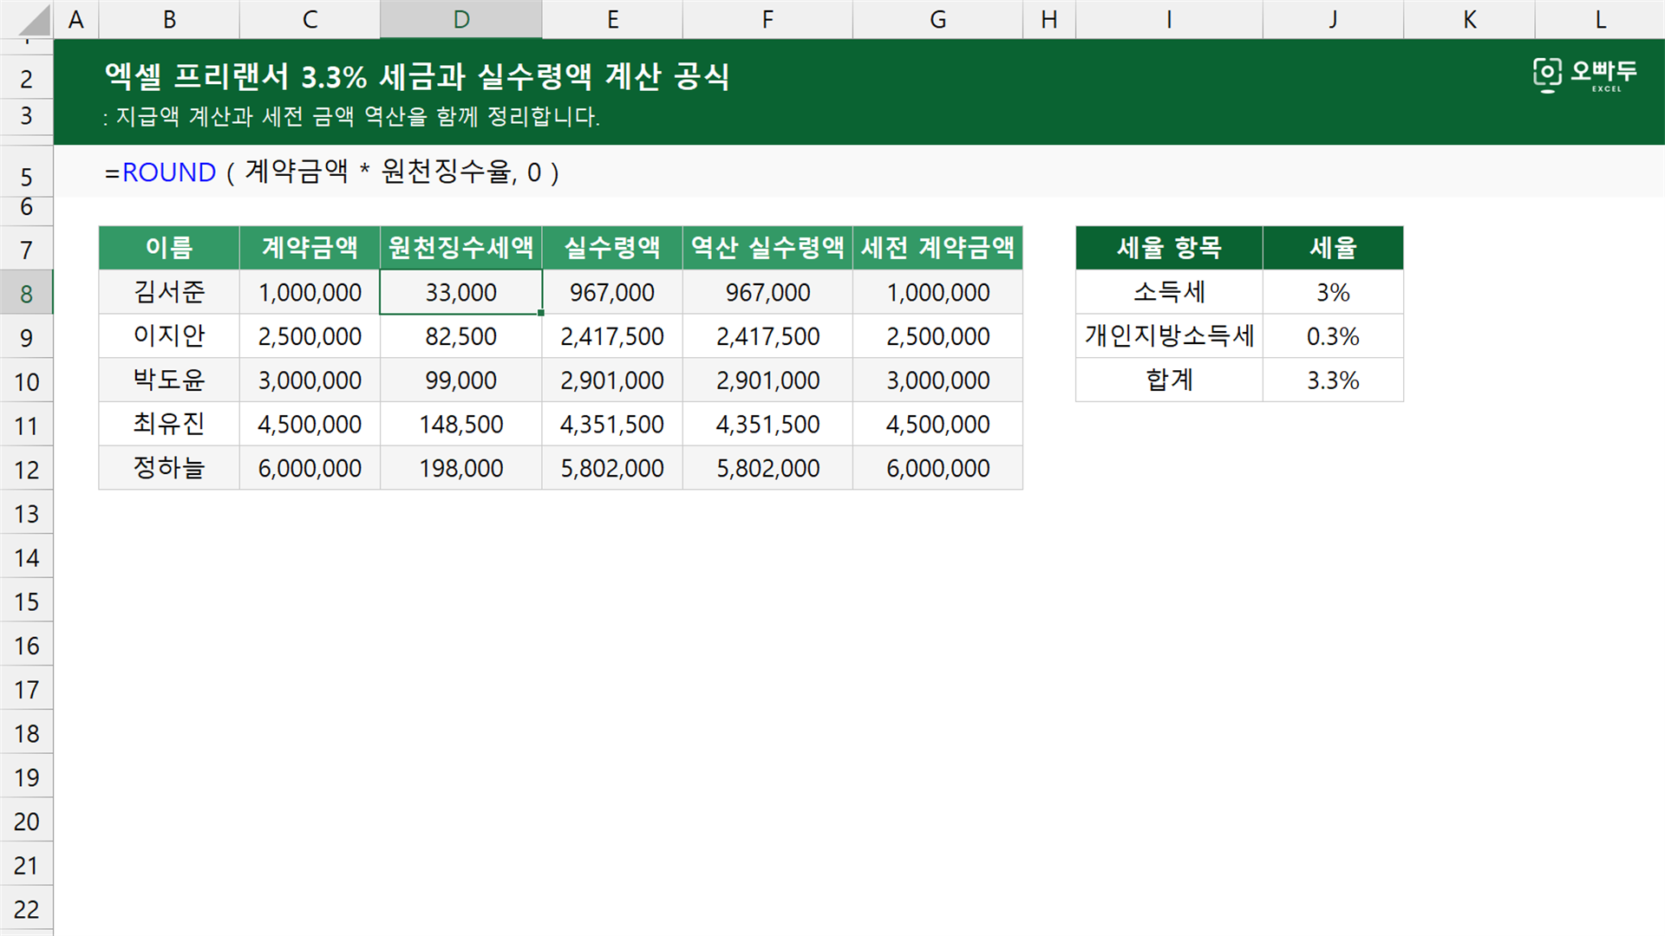Viewport: 1665px width, 936px height.
Task: Select row 8 header
Action: pyautogui.click(x=26, y=293)
